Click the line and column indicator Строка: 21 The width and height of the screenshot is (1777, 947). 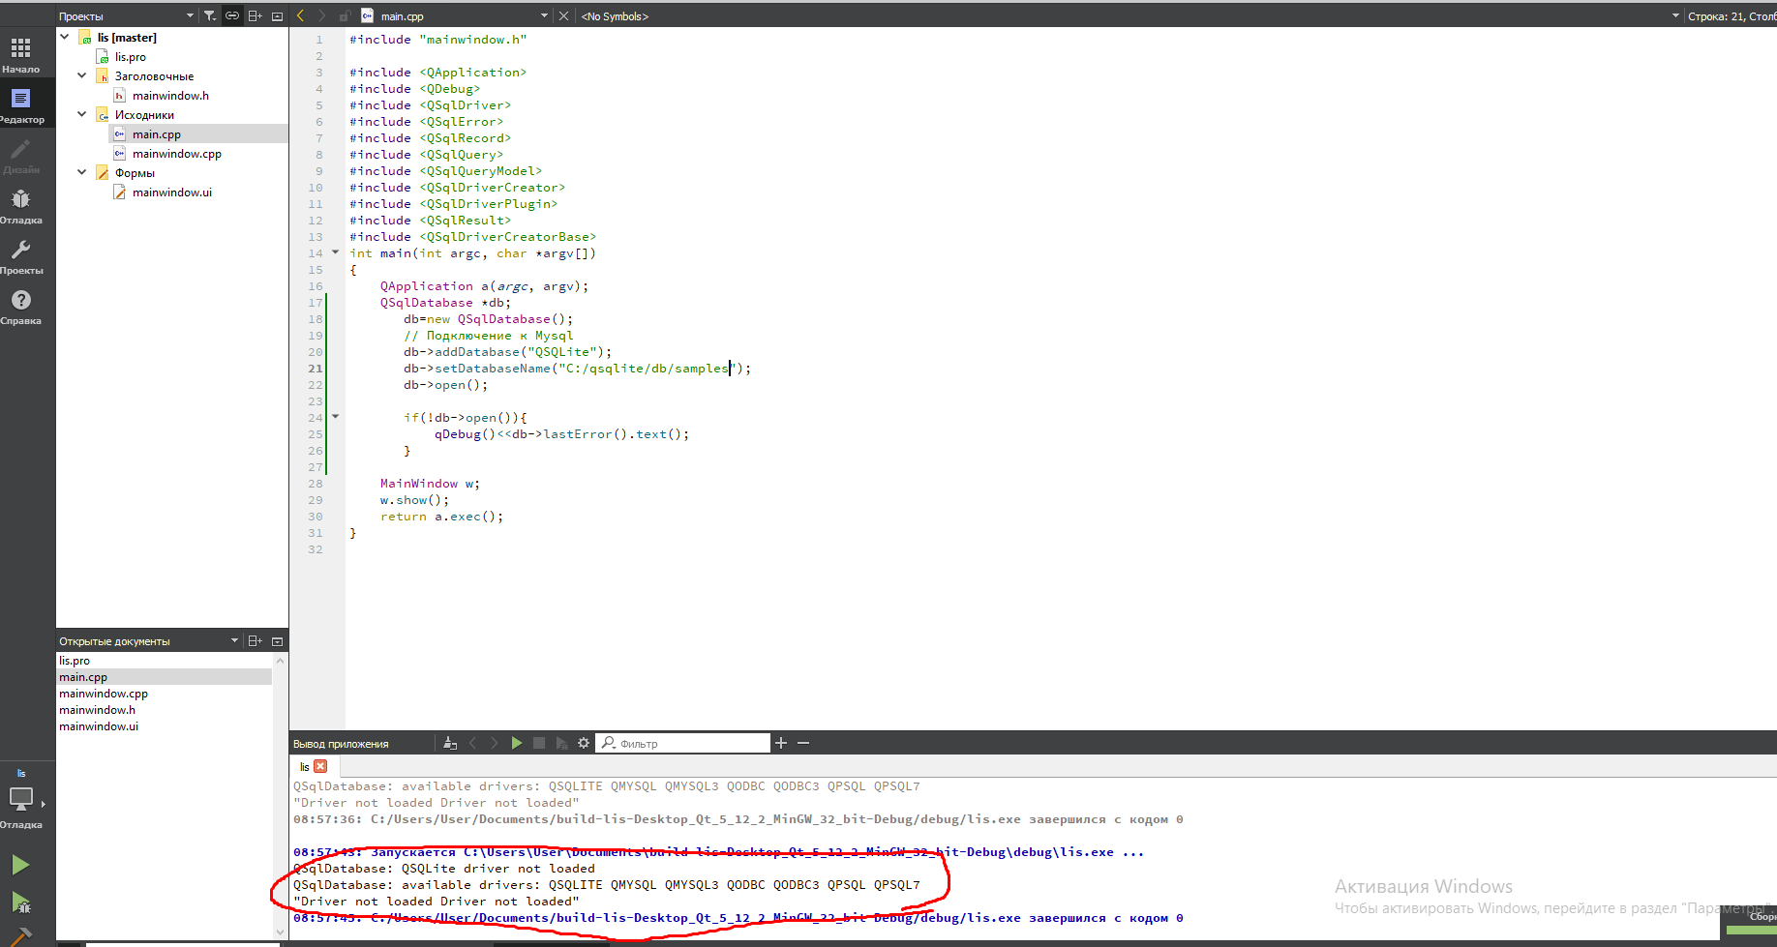1732,15
